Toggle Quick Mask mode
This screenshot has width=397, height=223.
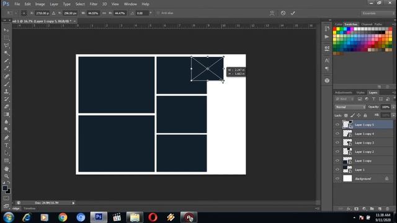click(x=6, y=198)
